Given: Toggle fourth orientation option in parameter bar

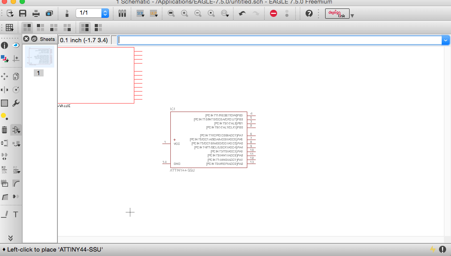Looking at the screenshot, I should click(x=67, y=28).
